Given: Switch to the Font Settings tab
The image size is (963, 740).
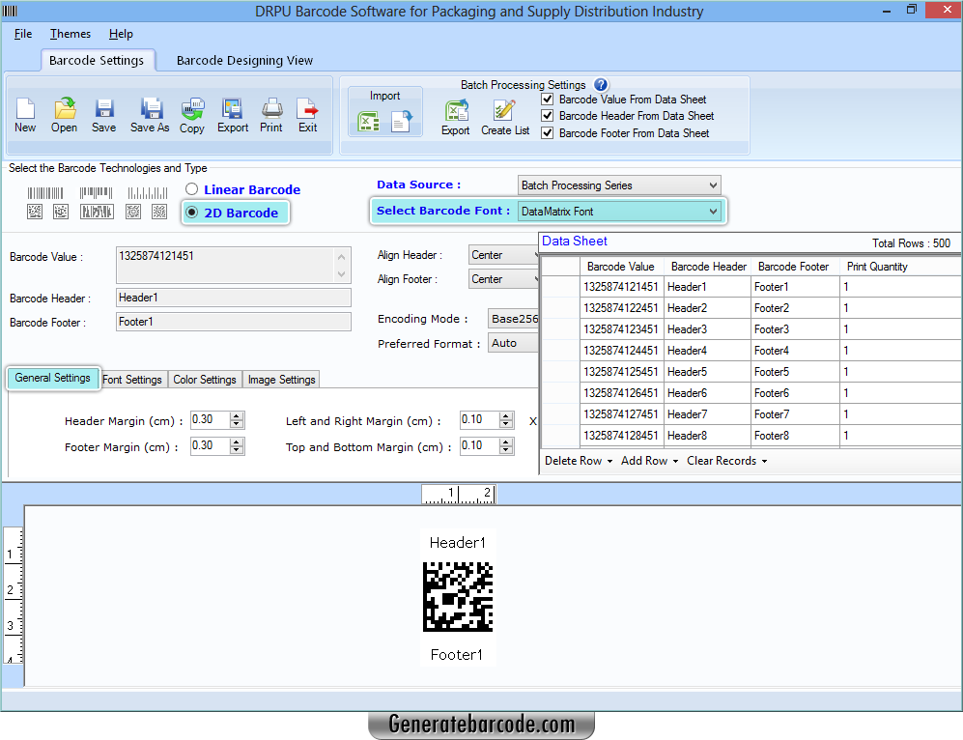Looking at the screenshot, I should click(132, 380).
